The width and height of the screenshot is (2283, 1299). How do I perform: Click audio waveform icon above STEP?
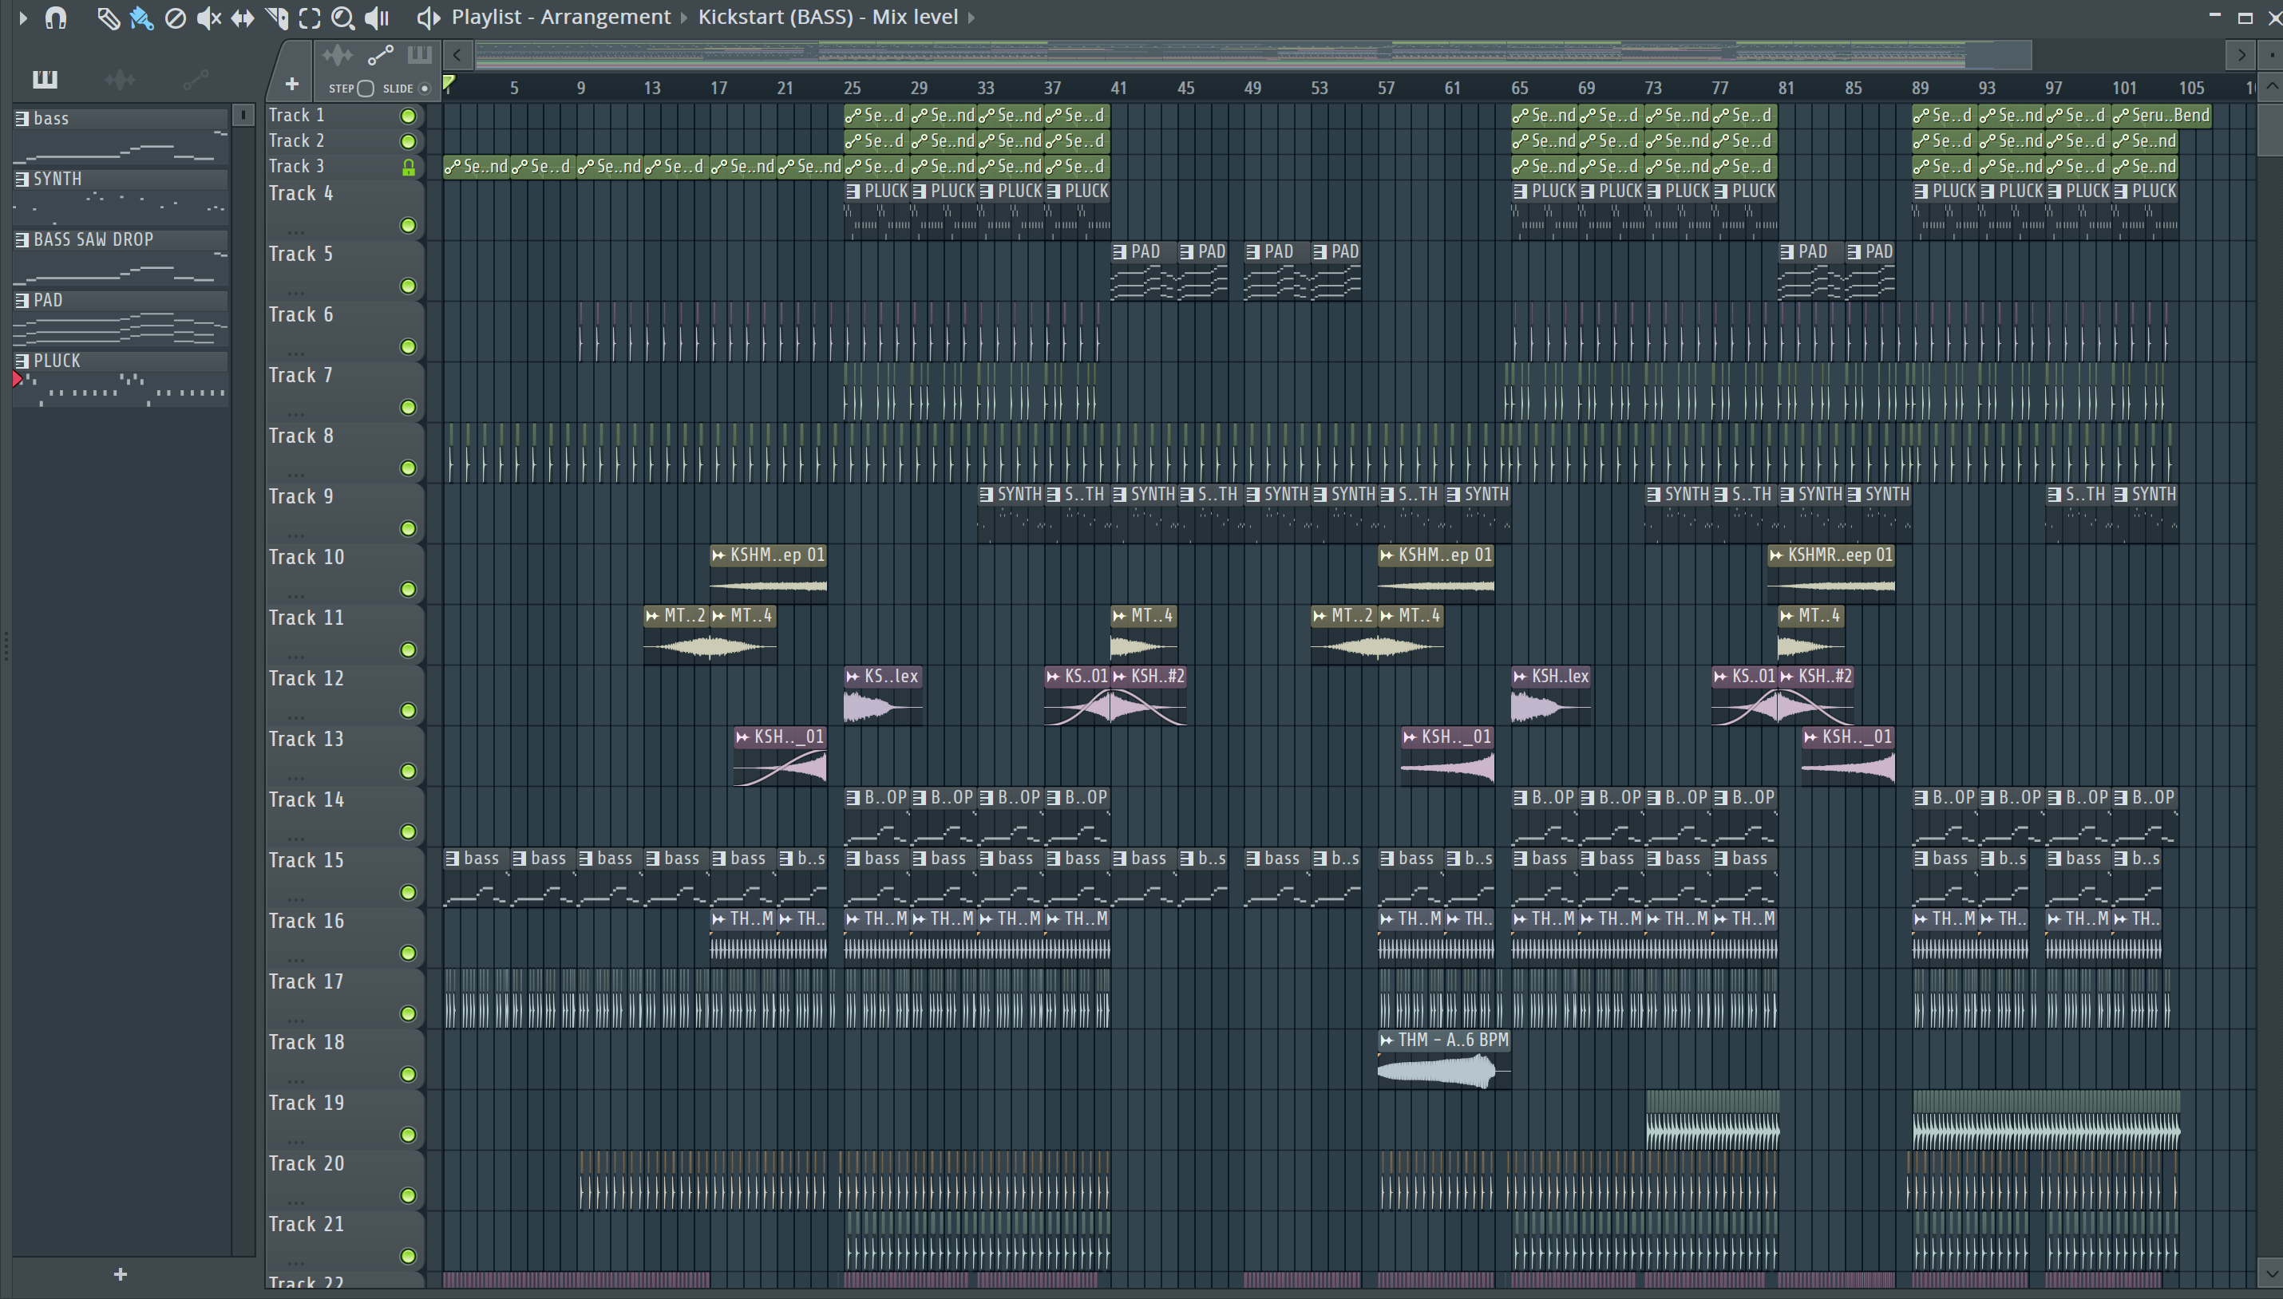coord(338,55)
